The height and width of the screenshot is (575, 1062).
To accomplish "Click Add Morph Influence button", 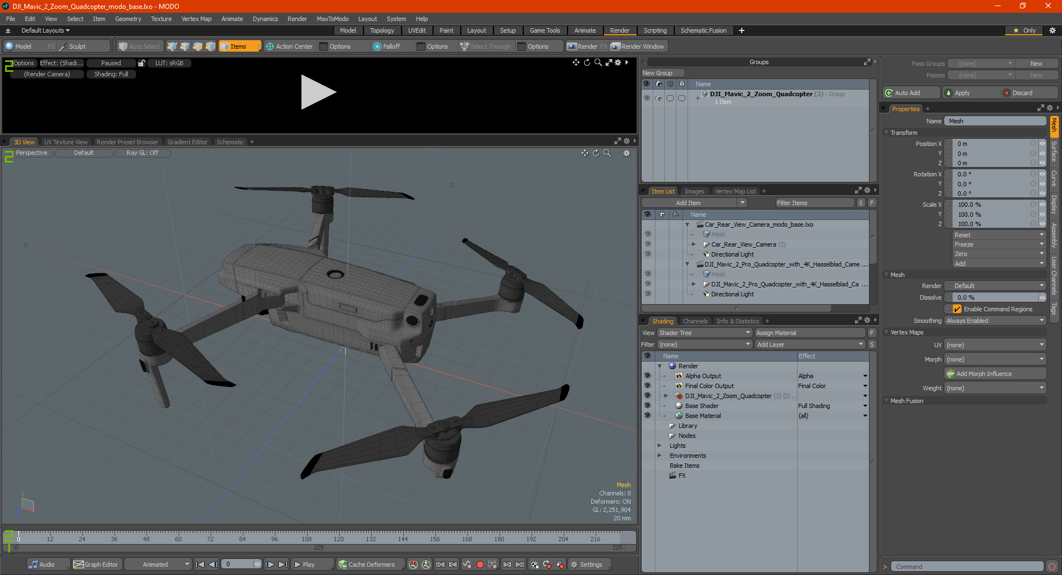I will pos(995,374).
